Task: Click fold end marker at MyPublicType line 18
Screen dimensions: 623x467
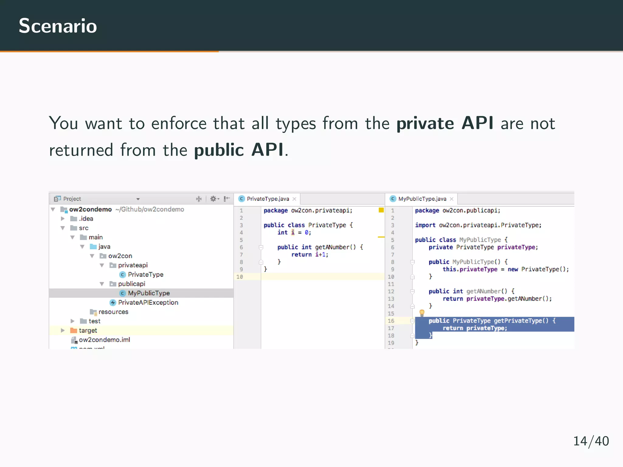Action: tap(412, 335)
